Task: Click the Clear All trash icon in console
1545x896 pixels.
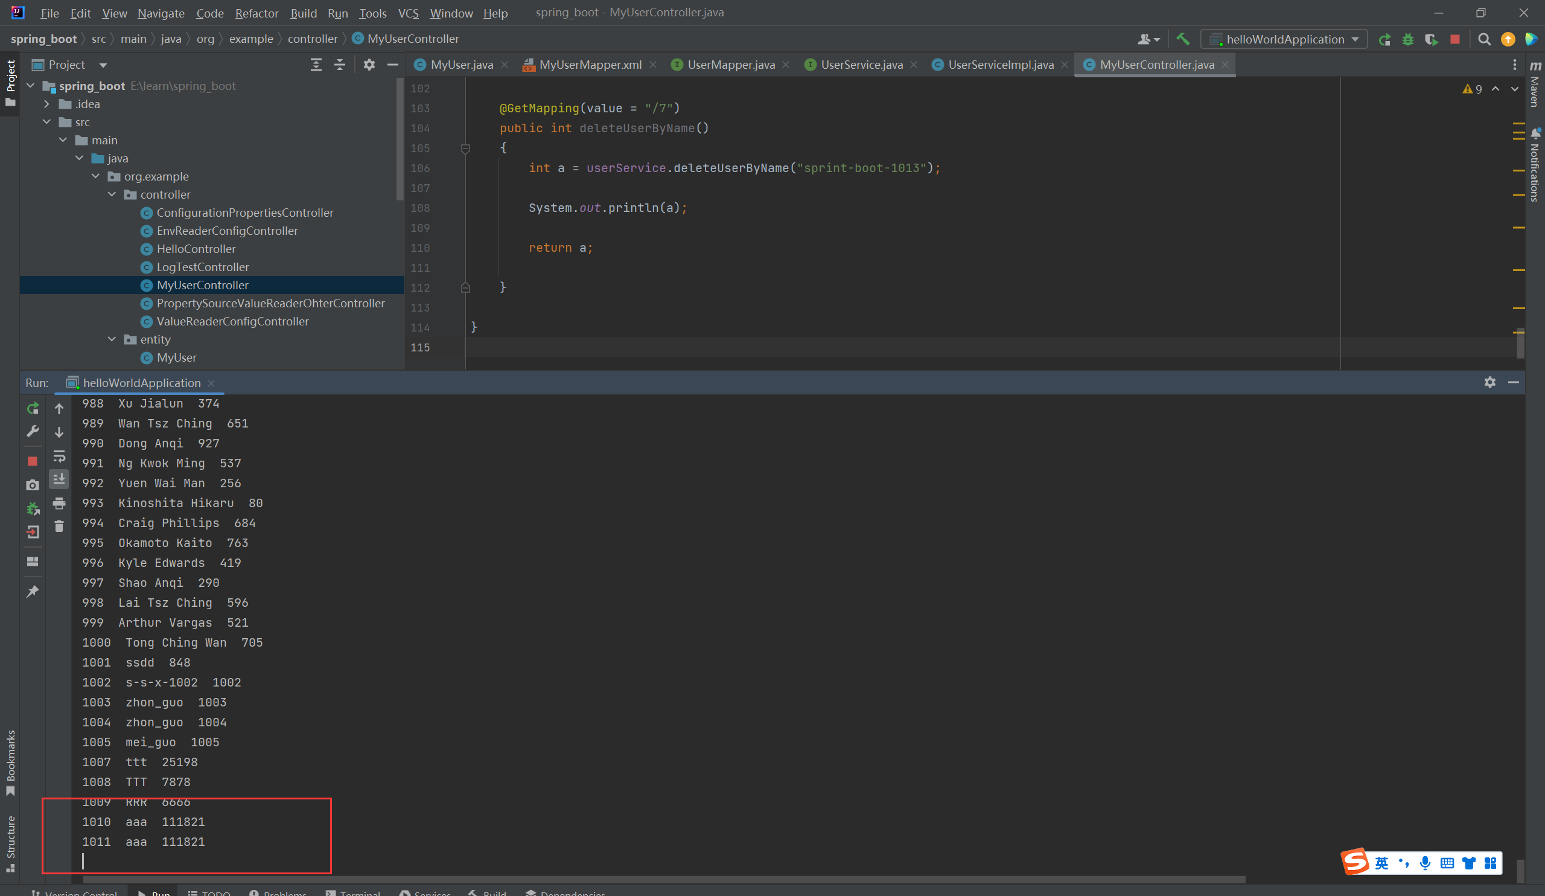Action: [59, 526]
